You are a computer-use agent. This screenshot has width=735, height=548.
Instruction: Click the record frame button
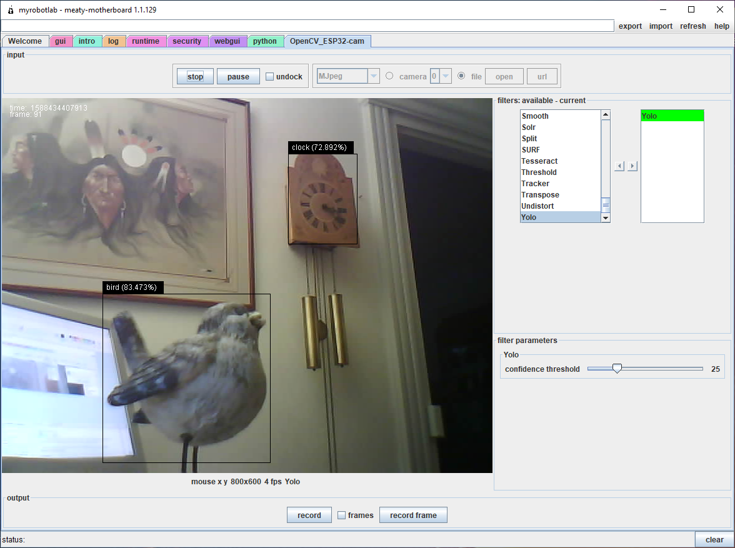pyautogui.click(x=414, y=515)
